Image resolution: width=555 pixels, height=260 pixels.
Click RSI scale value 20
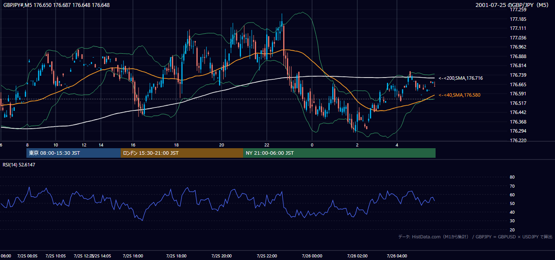(x=512, y=230)
